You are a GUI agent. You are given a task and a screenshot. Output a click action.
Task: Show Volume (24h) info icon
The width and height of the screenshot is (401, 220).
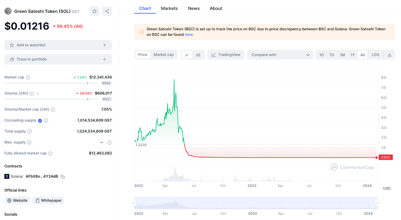coord(32,93)
